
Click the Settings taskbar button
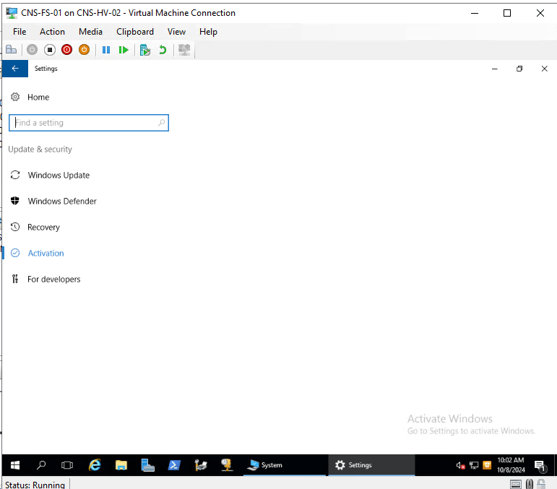point(371,465)
